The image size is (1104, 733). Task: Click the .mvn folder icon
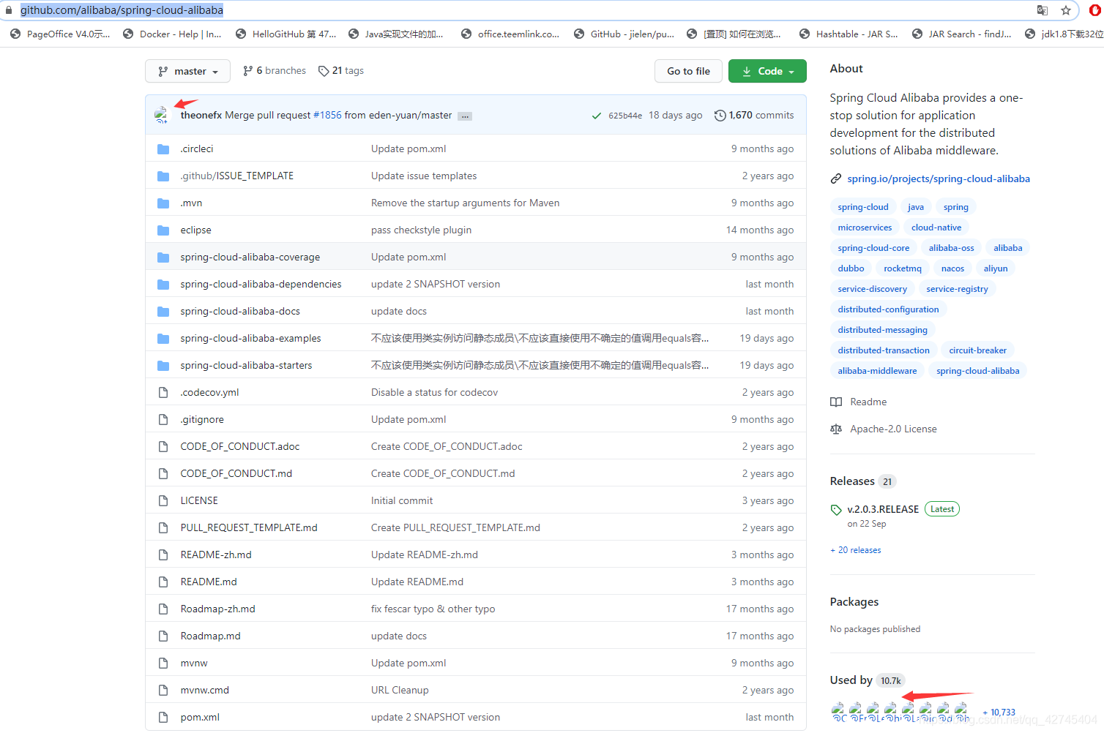pyautogui.click(x=163, y=203)
